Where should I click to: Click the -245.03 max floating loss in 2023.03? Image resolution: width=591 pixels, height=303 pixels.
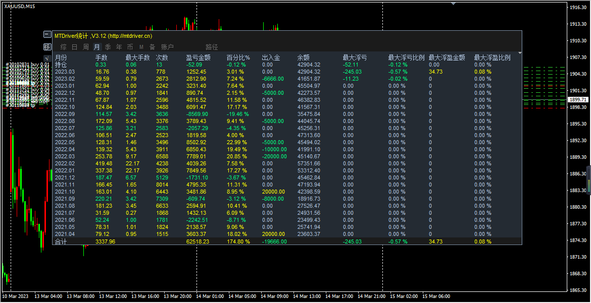pyautogui.click(x=353, y=72)
